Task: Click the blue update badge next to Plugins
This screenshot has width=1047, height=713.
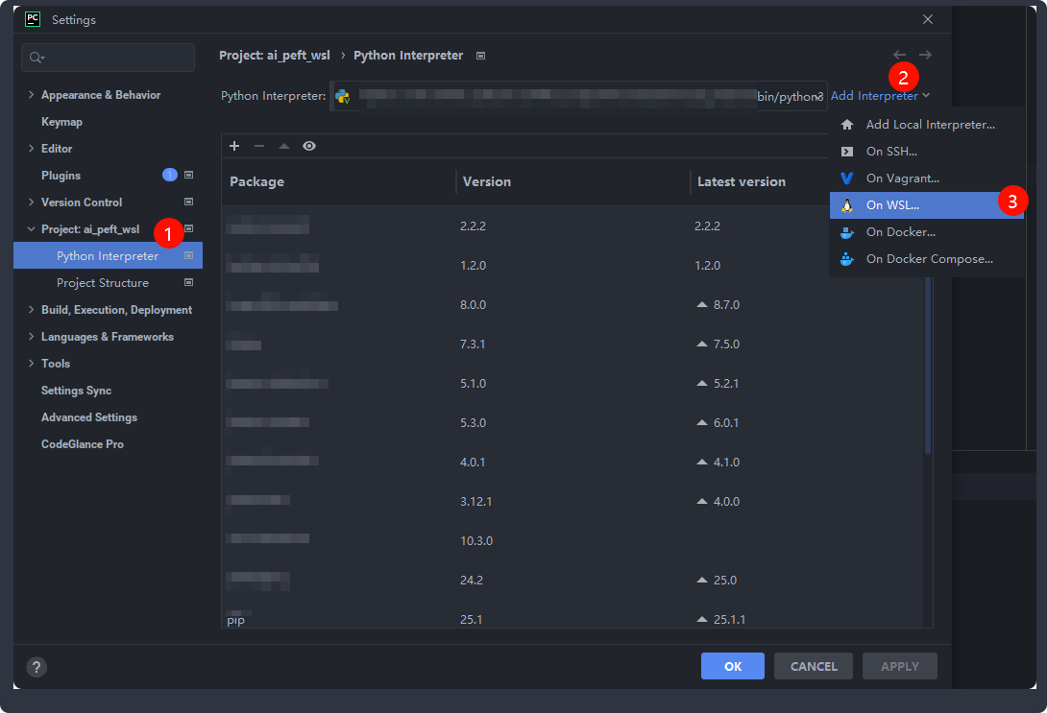Action: [x=170, y=175]
